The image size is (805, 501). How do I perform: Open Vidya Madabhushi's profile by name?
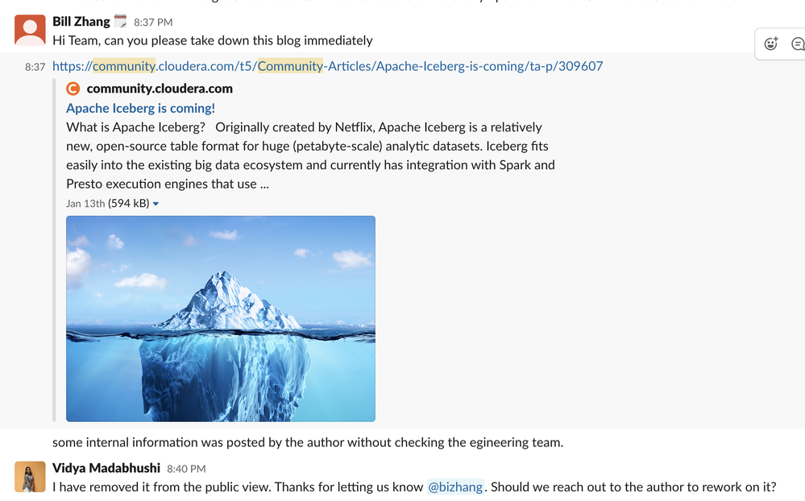(106, 468)
